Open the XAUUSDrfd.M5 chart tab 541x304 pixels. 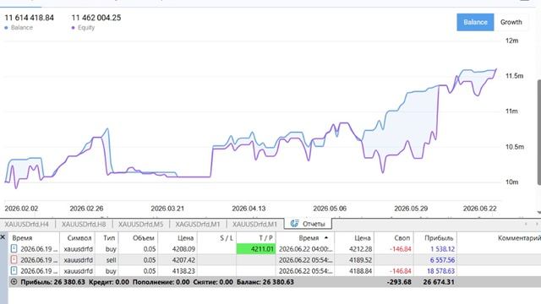pyautogui.click(x=141, y=225)
